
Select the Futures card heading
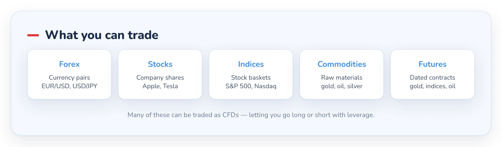(433, 64)
